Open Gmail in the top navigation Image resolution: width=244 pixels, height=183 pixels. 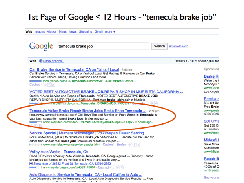pyautogui.click(x=98, y=32)
